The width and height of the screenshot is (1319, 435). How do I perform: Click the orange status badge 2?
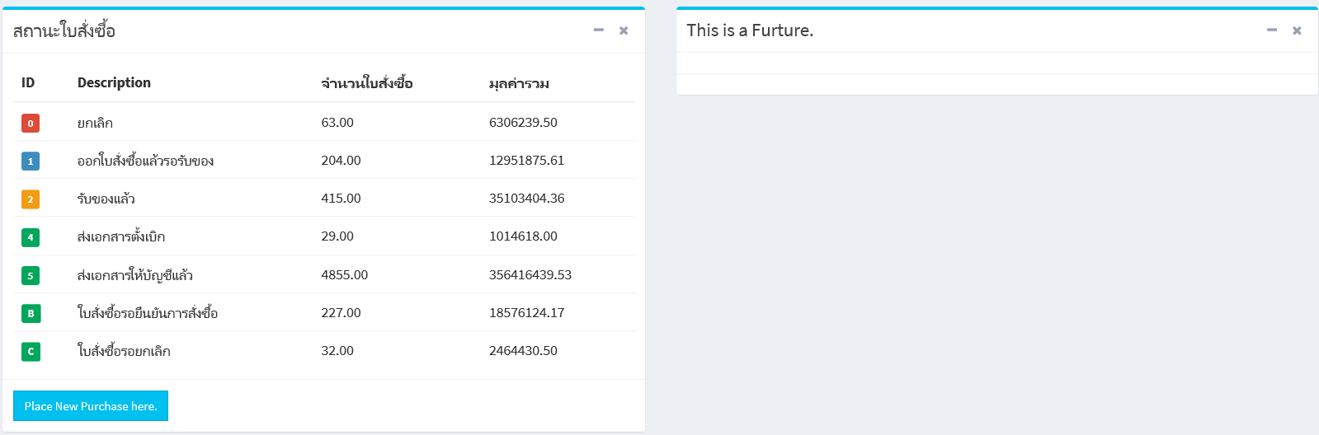click(x=31, y=199)
